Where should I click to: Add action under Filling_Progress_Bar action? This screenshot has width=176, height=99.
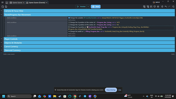72,34
